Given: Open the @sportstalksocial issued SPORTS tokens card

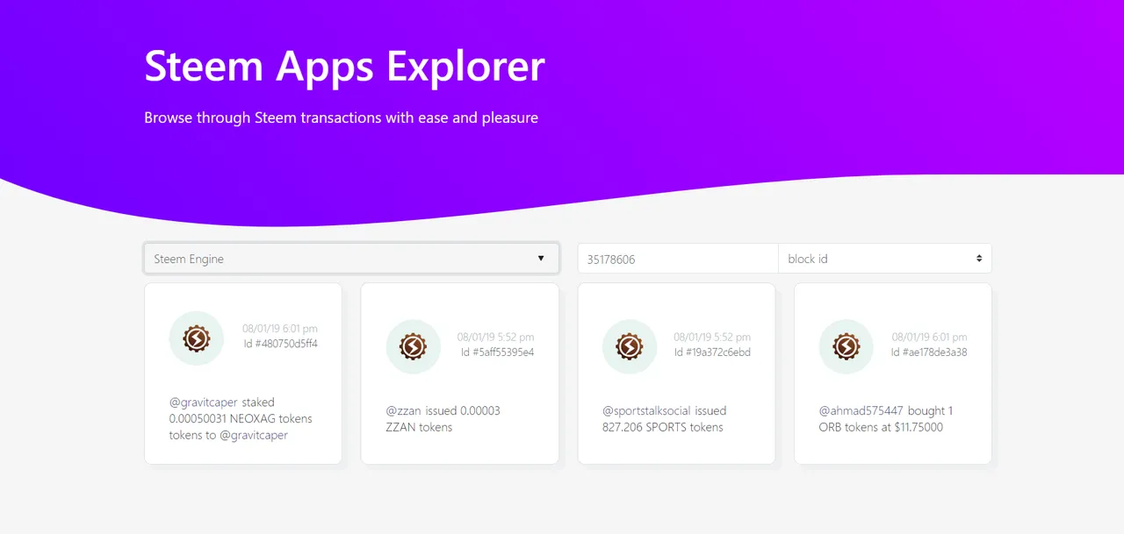Looking at the screenshot, I should pos(676,374).
